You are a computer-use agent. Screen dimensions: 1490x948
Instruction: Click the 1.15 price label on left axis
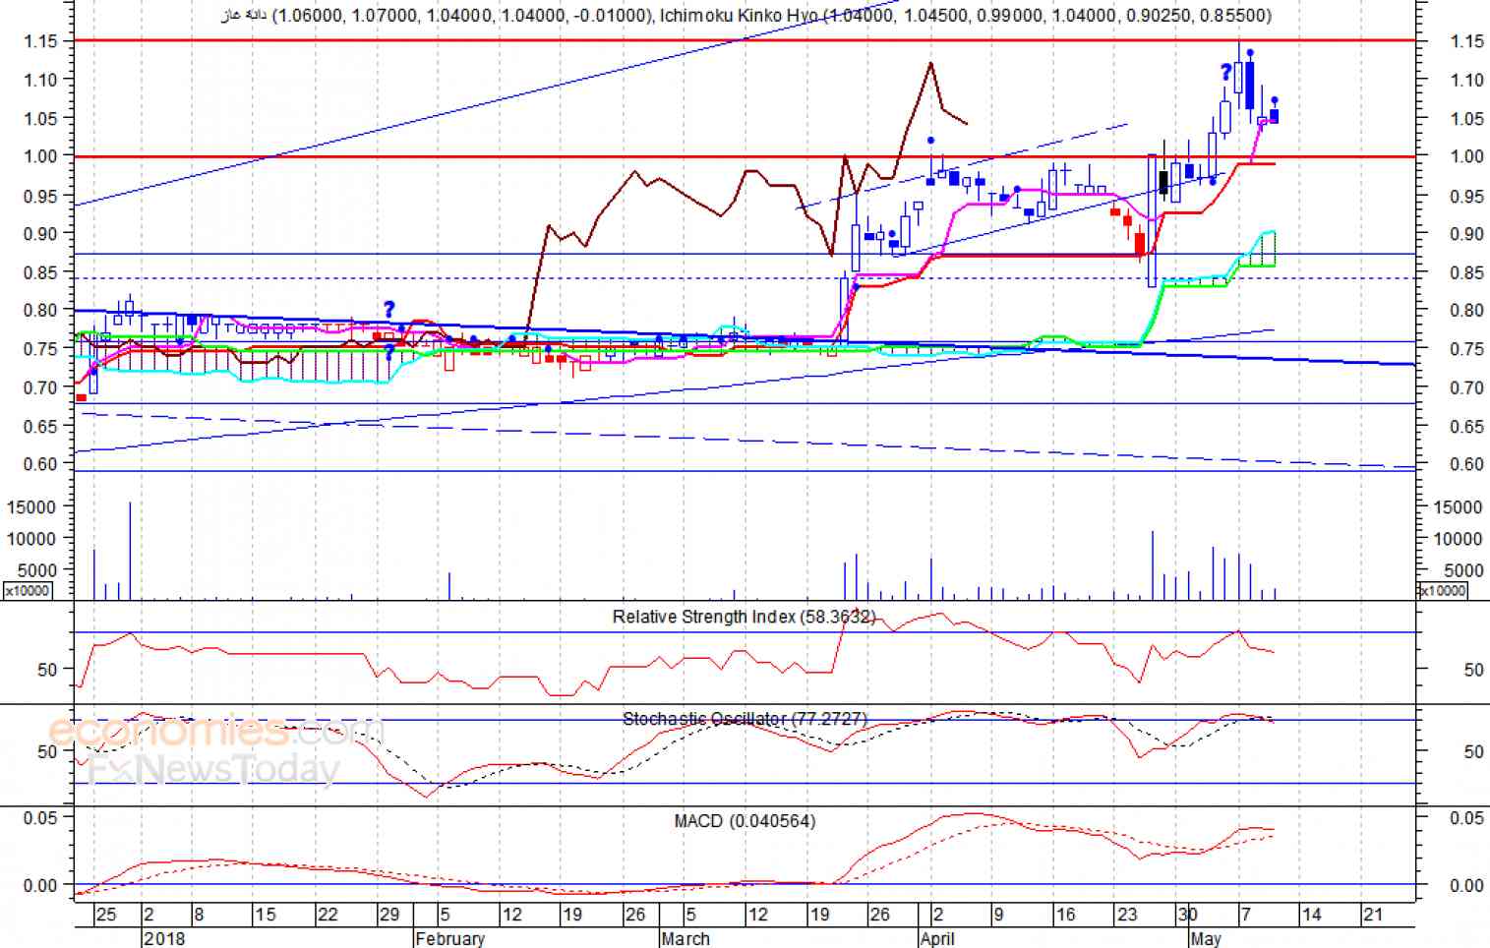[x=41, y=41]
